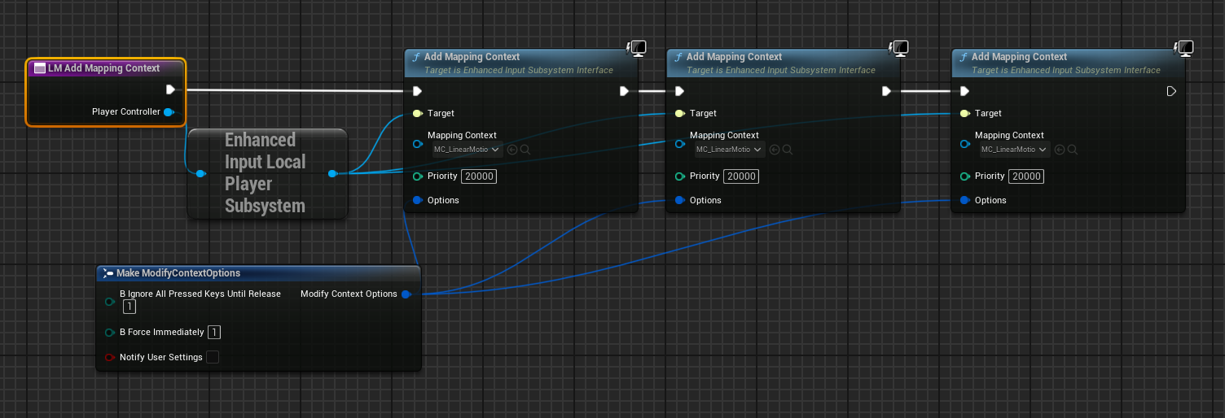Click the function icon on first Add Mapping Context
The width and height of the screenshot is (1225, 418).
point(416,57)
